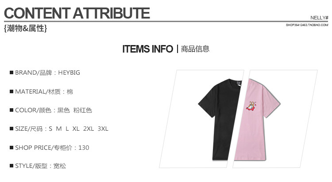Click the square bullet before MATERIAL
Image resolution: width=332 pixels, height=182 pixels.
click(12, 91)
